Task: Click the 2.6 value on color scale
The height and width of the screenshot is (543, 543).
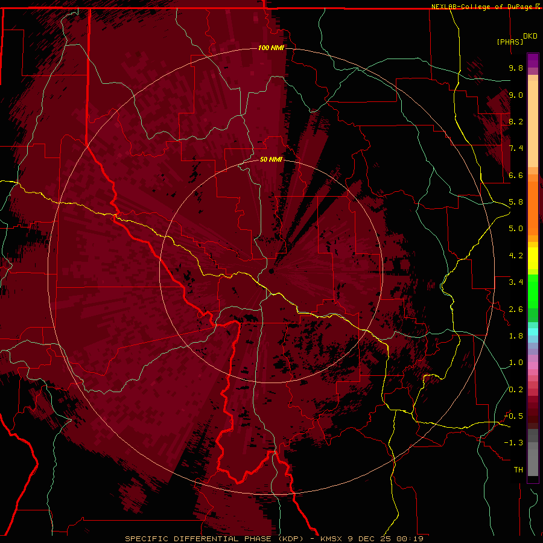Action: [516, 310]
